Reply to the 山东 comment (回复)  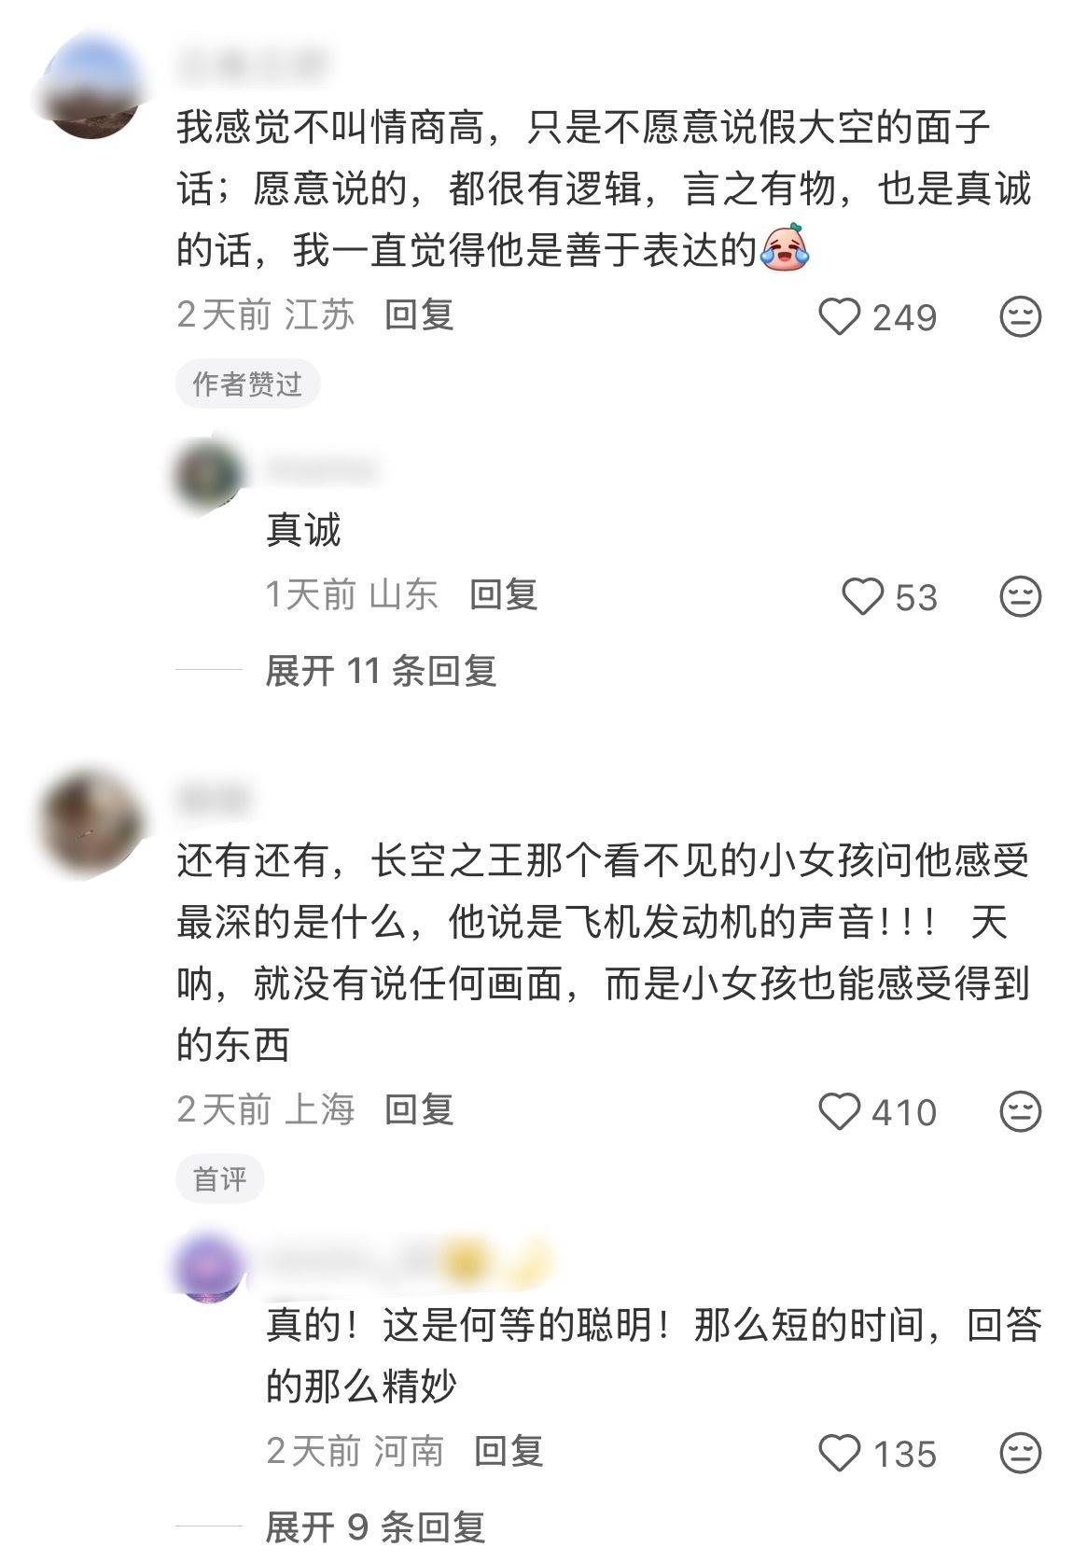(x=504, y=594)
